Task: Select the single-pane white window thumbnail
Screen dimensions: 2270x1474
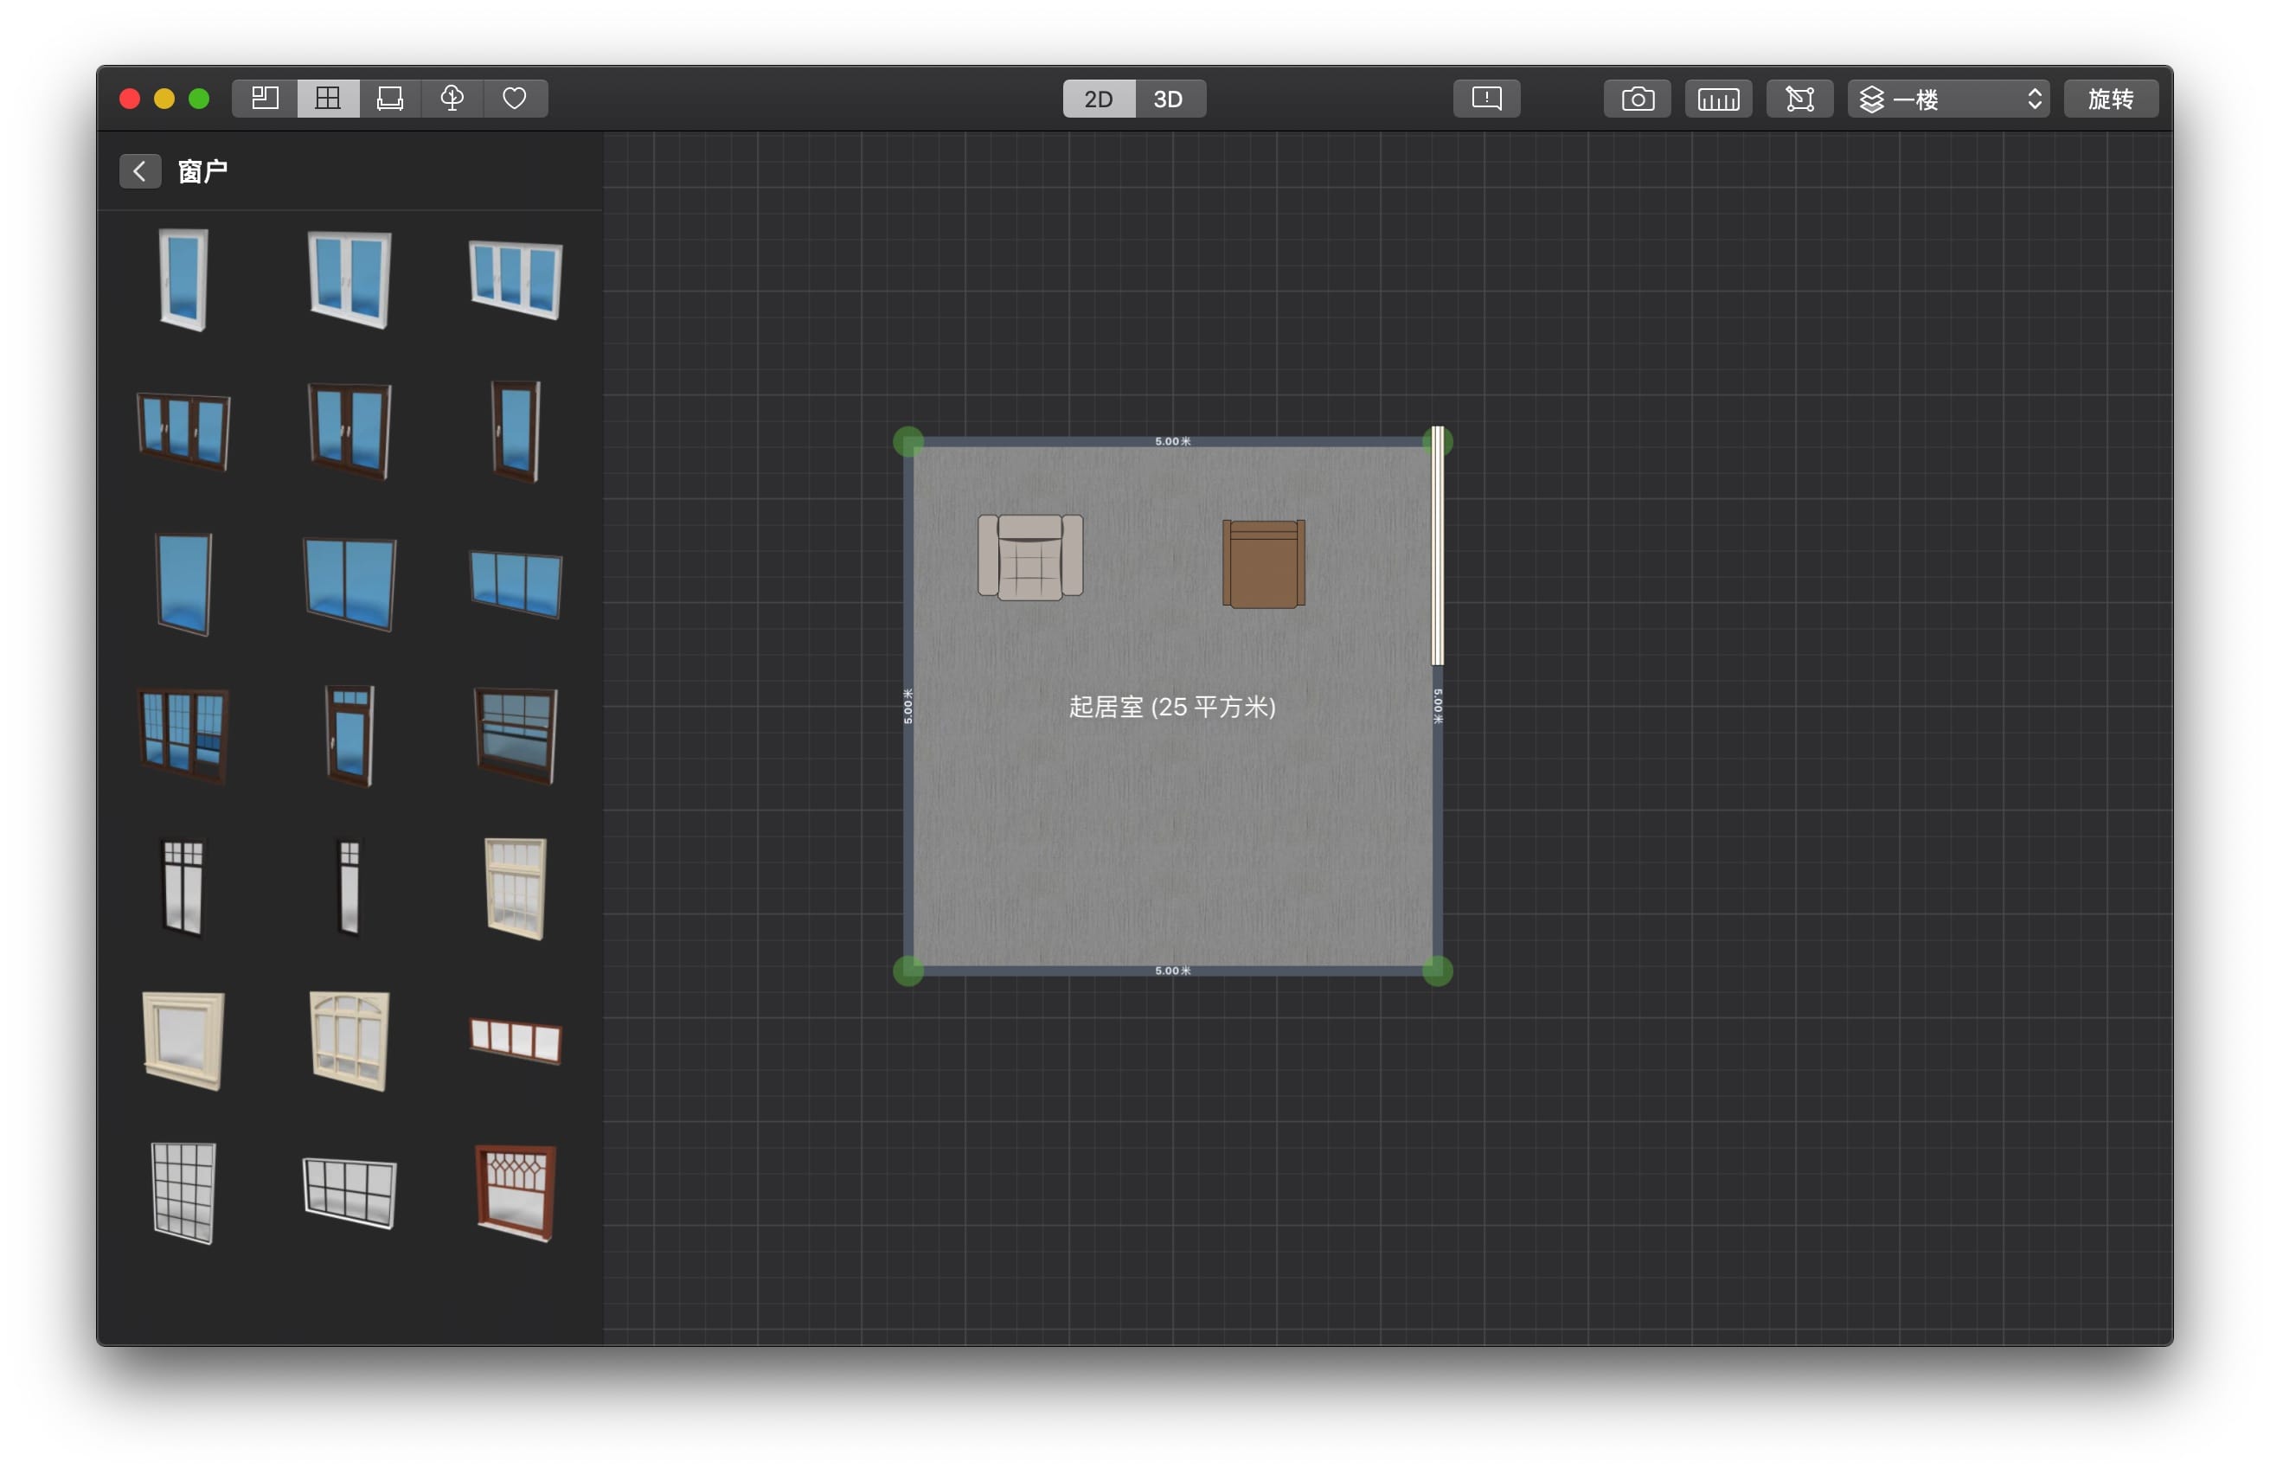Action: [183, 279]
